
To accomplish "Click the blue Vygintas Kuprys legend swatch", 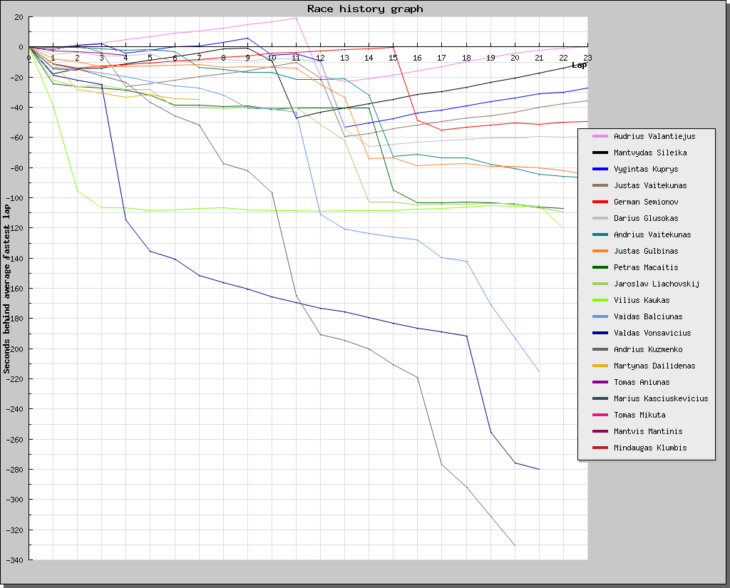I will tap(600, 169).
